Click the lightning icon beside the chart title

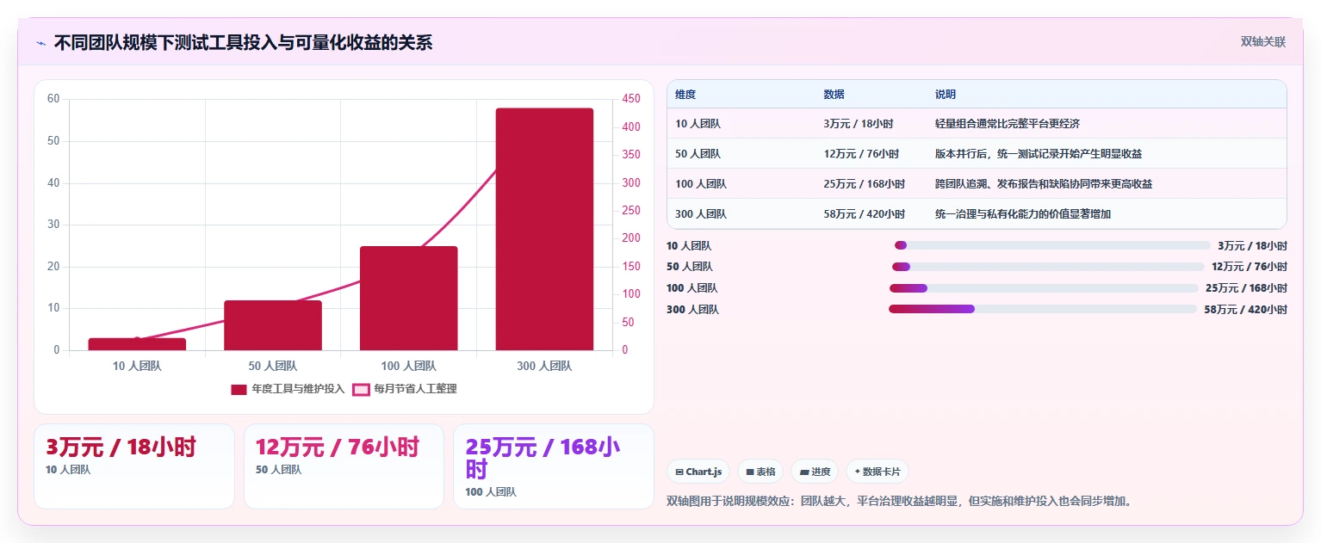pos(40,42)
